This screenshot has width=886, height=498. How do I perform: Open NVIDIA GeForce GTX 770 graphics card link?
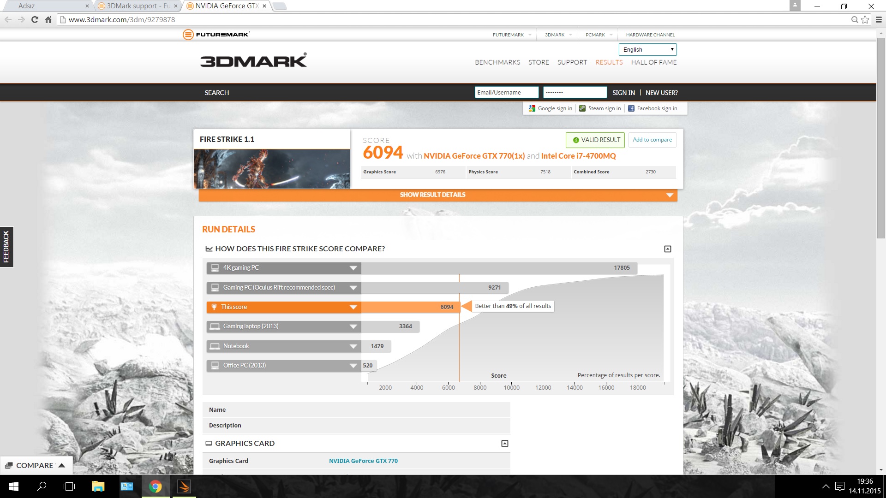pyautogui.click(x=363, y=461)
